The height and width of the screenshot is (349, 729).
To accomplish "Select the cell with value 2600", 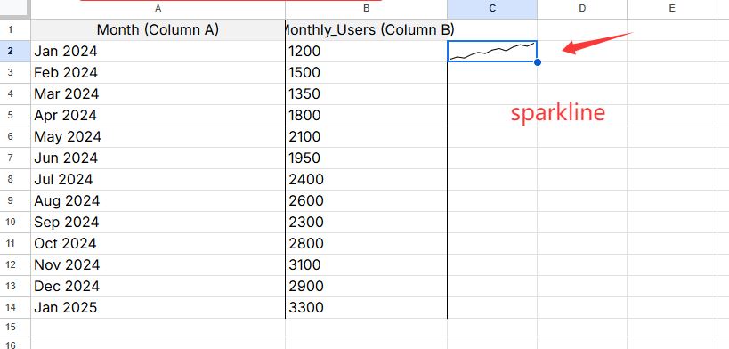I will click(x=367, y=200).
